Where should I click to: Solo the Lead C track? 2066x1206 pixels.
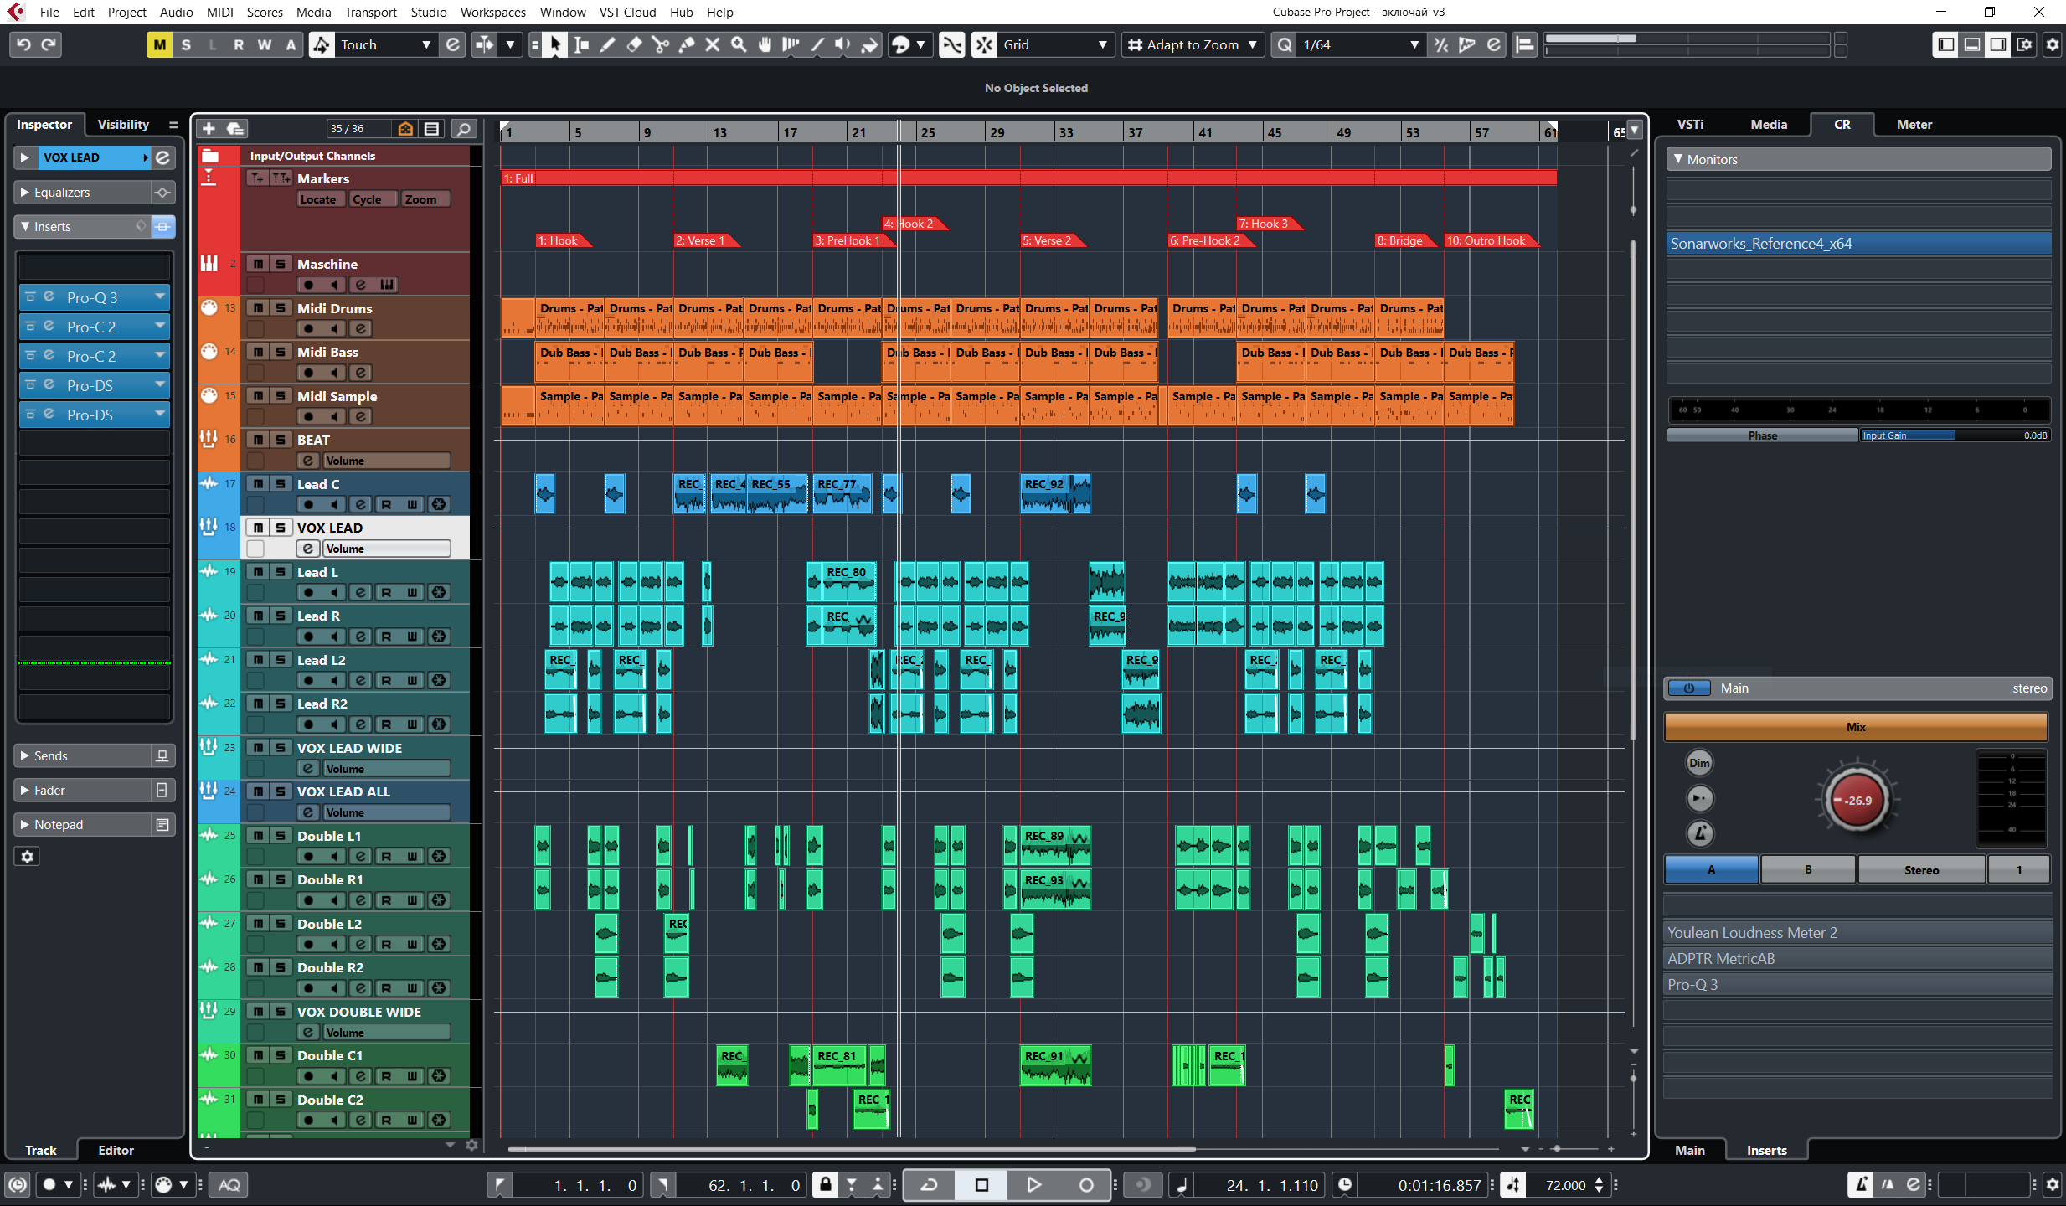(x=281, y=484)
